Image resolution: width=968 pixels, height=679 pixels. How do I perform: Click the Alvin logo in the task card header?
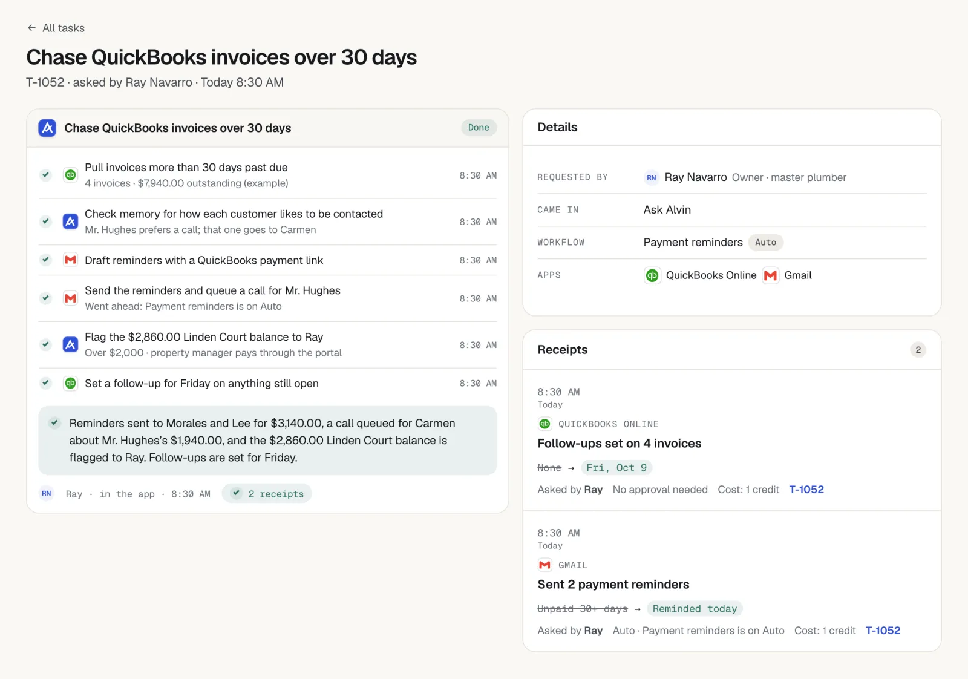click(47, 128)
